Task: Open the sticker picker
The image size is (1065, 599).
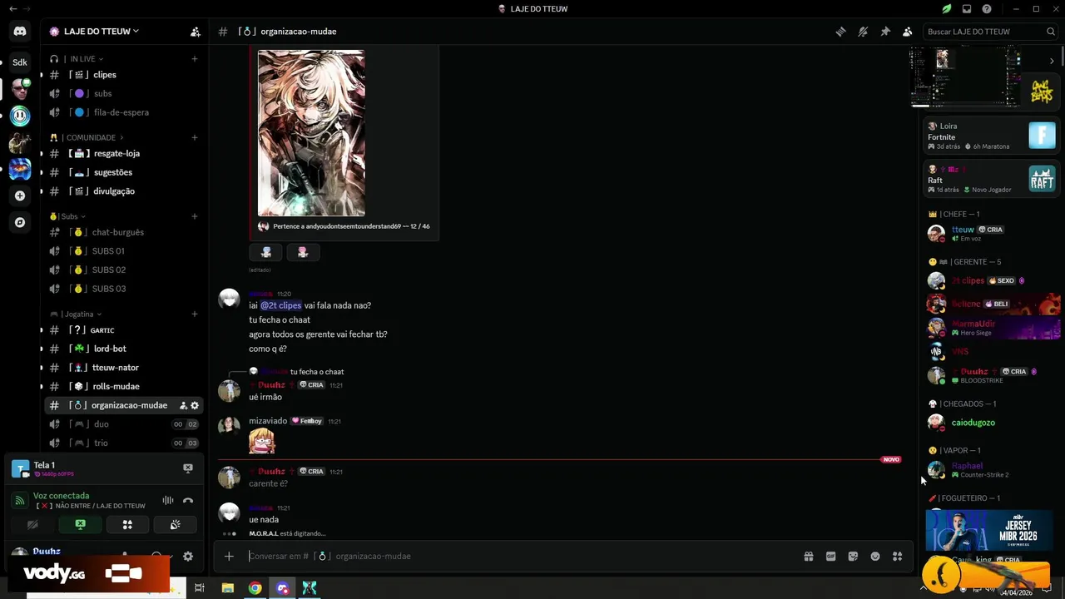Action: (x=853, y=556)
